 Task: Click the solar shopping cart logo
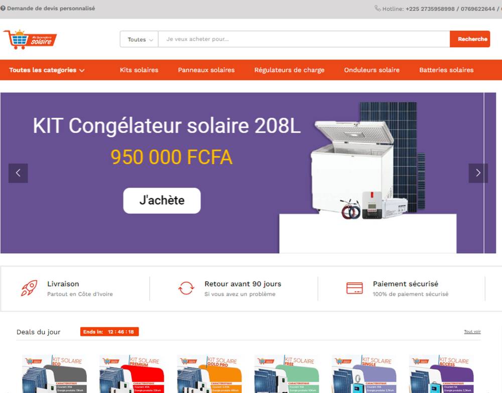(x=30, y=39)
